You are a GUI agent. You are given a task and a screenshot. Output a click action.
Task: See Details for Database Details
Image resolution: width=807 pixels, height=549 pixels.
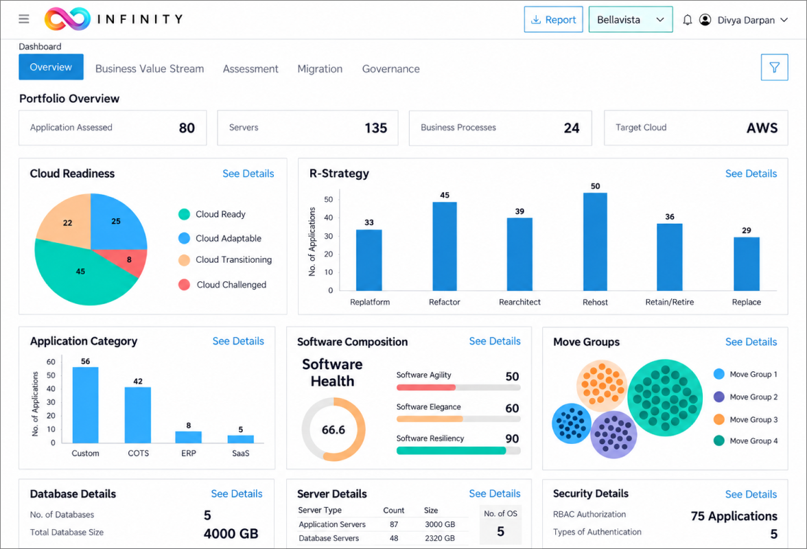point(237,493)
